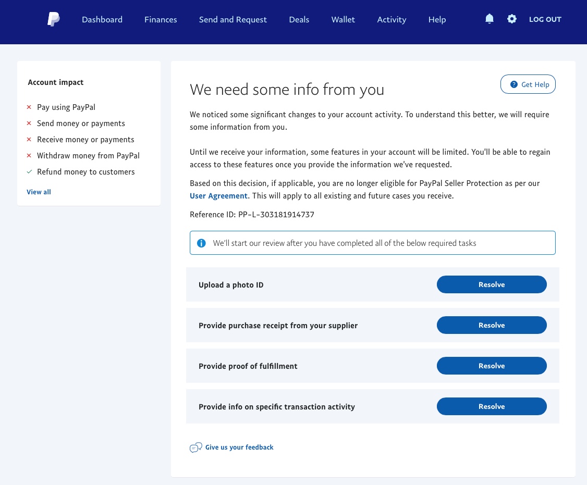Image resolution: width=587 pixels, height=485 pixels.
Task: Click the feedback speech bubble icon
Action: [196, 447]
